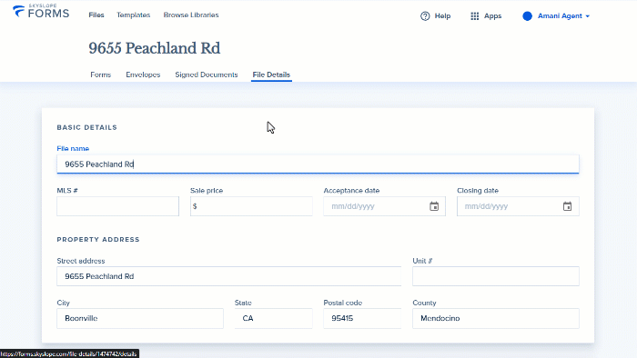Open the Files menu
Screen dimensions: 637x358
pos(96,15)
